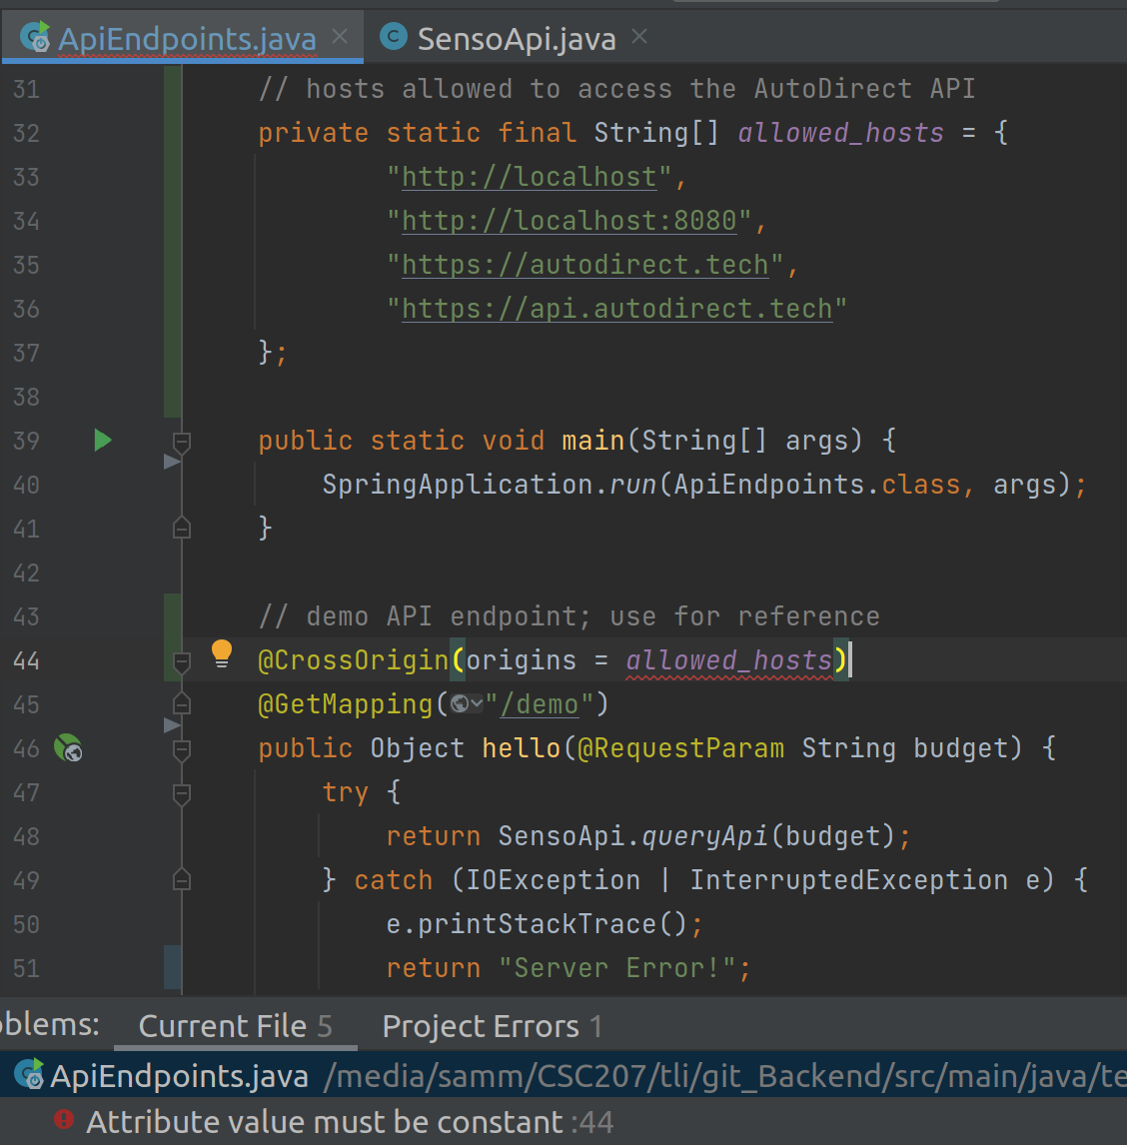Switch to the SensoApi.java tab
1127x1145 pixels.
tap(514, 37)
